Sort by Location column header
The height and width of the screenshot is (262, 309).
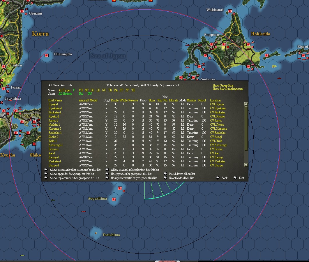(215, 100)
